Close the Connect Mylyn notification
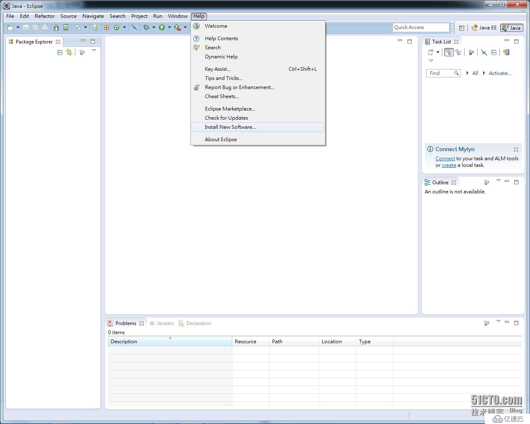Screen dimensions: 530x424 coord(516,149)
